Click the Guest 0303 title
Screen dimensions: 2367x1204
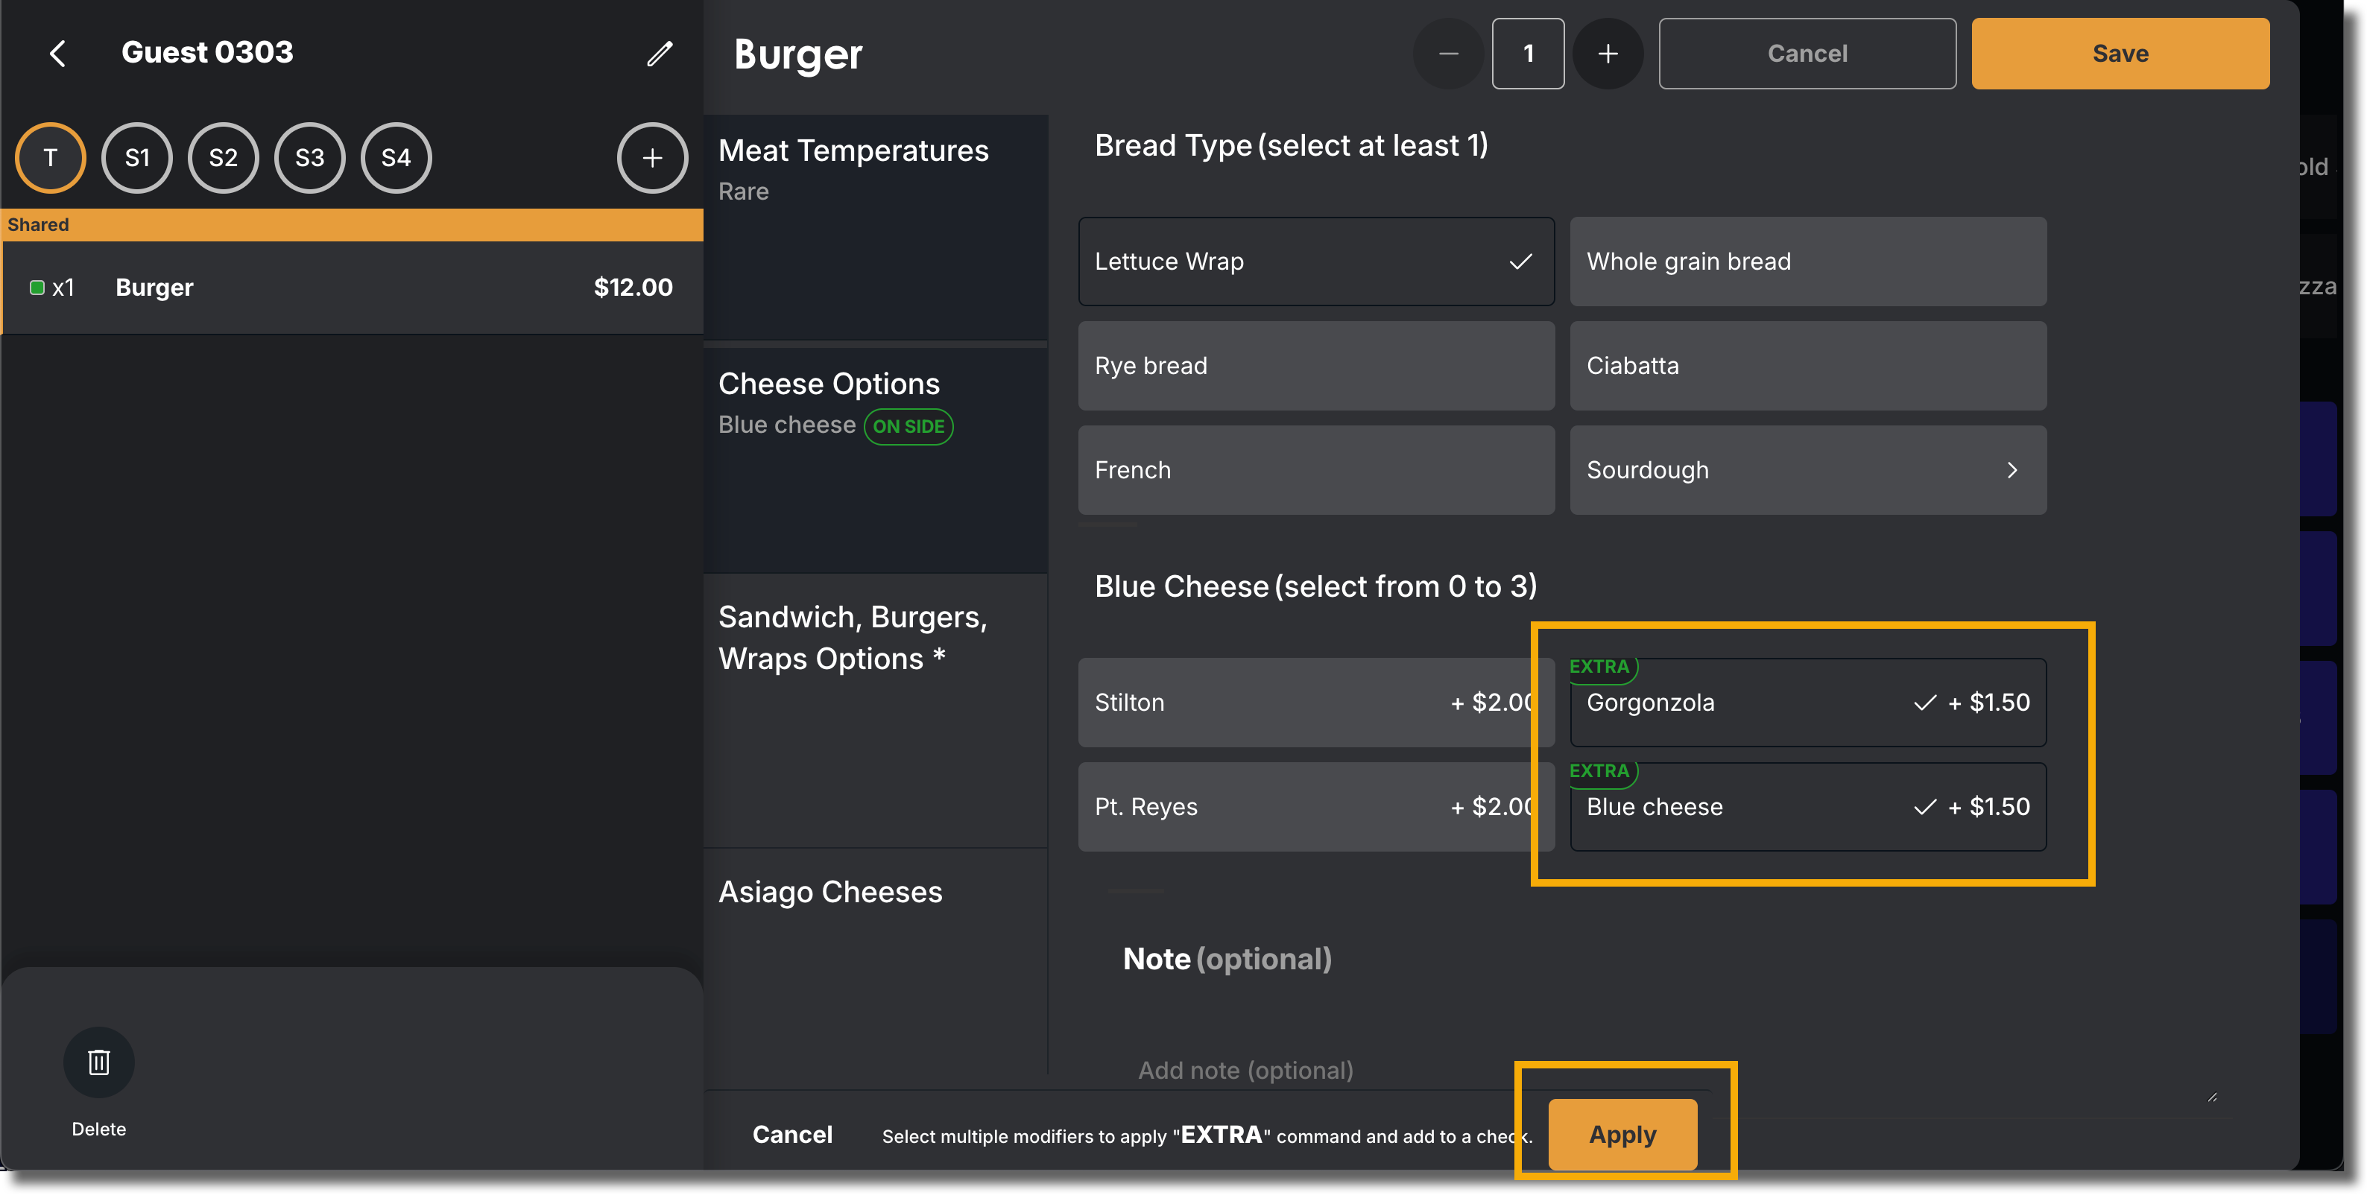(208, 52)
